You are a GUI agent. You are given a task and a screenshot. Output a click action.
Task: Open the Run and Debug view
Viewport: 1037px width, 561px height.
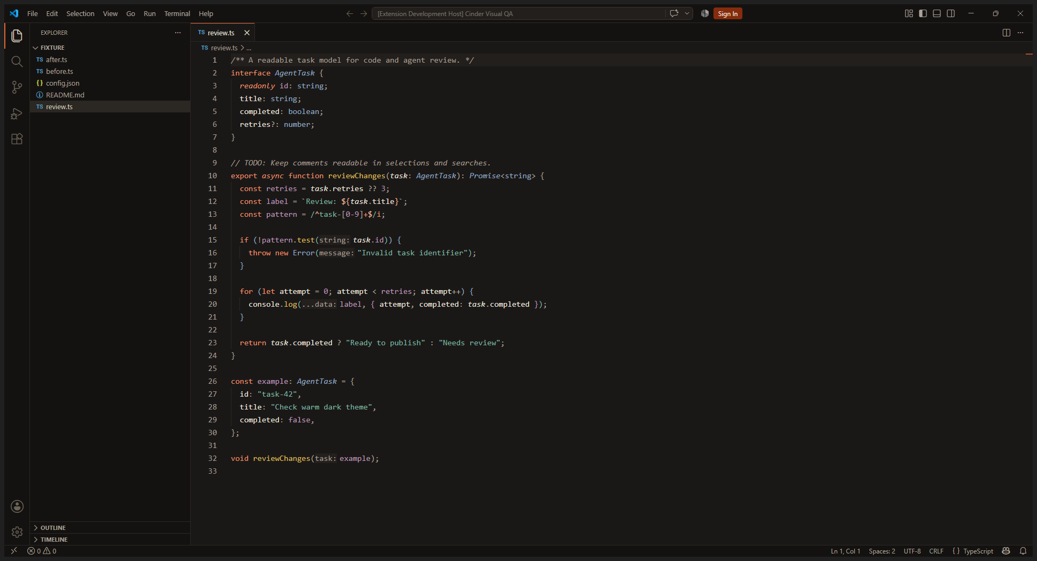(17, 113)
